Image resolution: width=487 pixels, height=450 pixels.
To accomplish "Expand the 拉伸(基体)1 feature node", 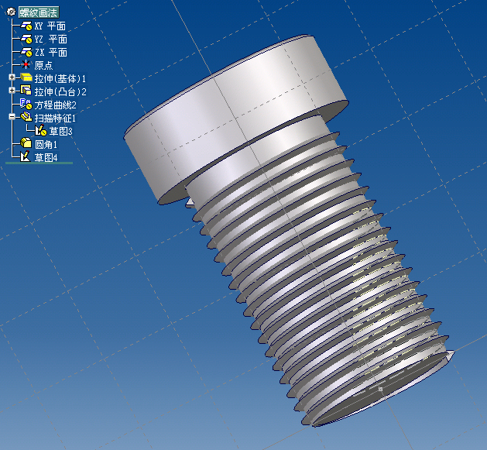I will coord(12,77).
